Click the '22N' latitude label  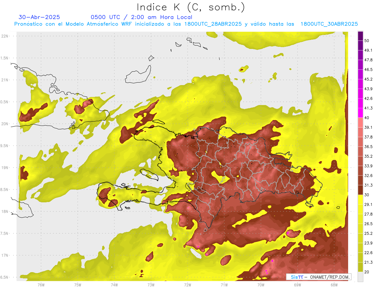click(x=5, y=36)
